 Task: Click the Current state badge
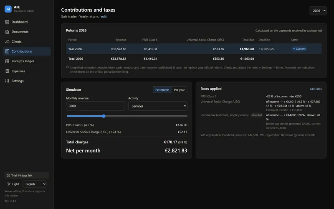[x=299, y=49]
